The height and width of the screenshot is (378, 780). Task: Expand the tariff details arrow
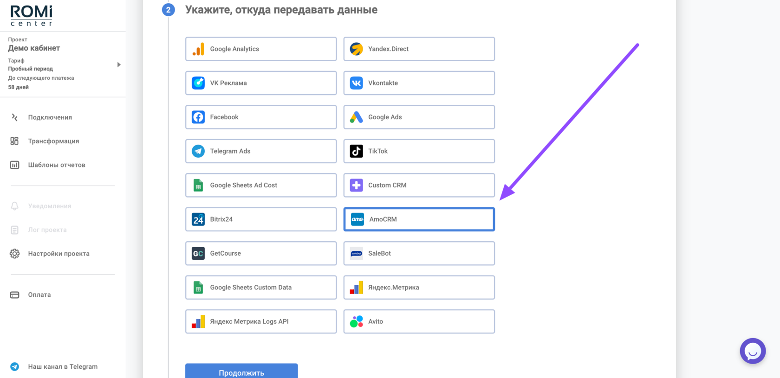[119, 65]
